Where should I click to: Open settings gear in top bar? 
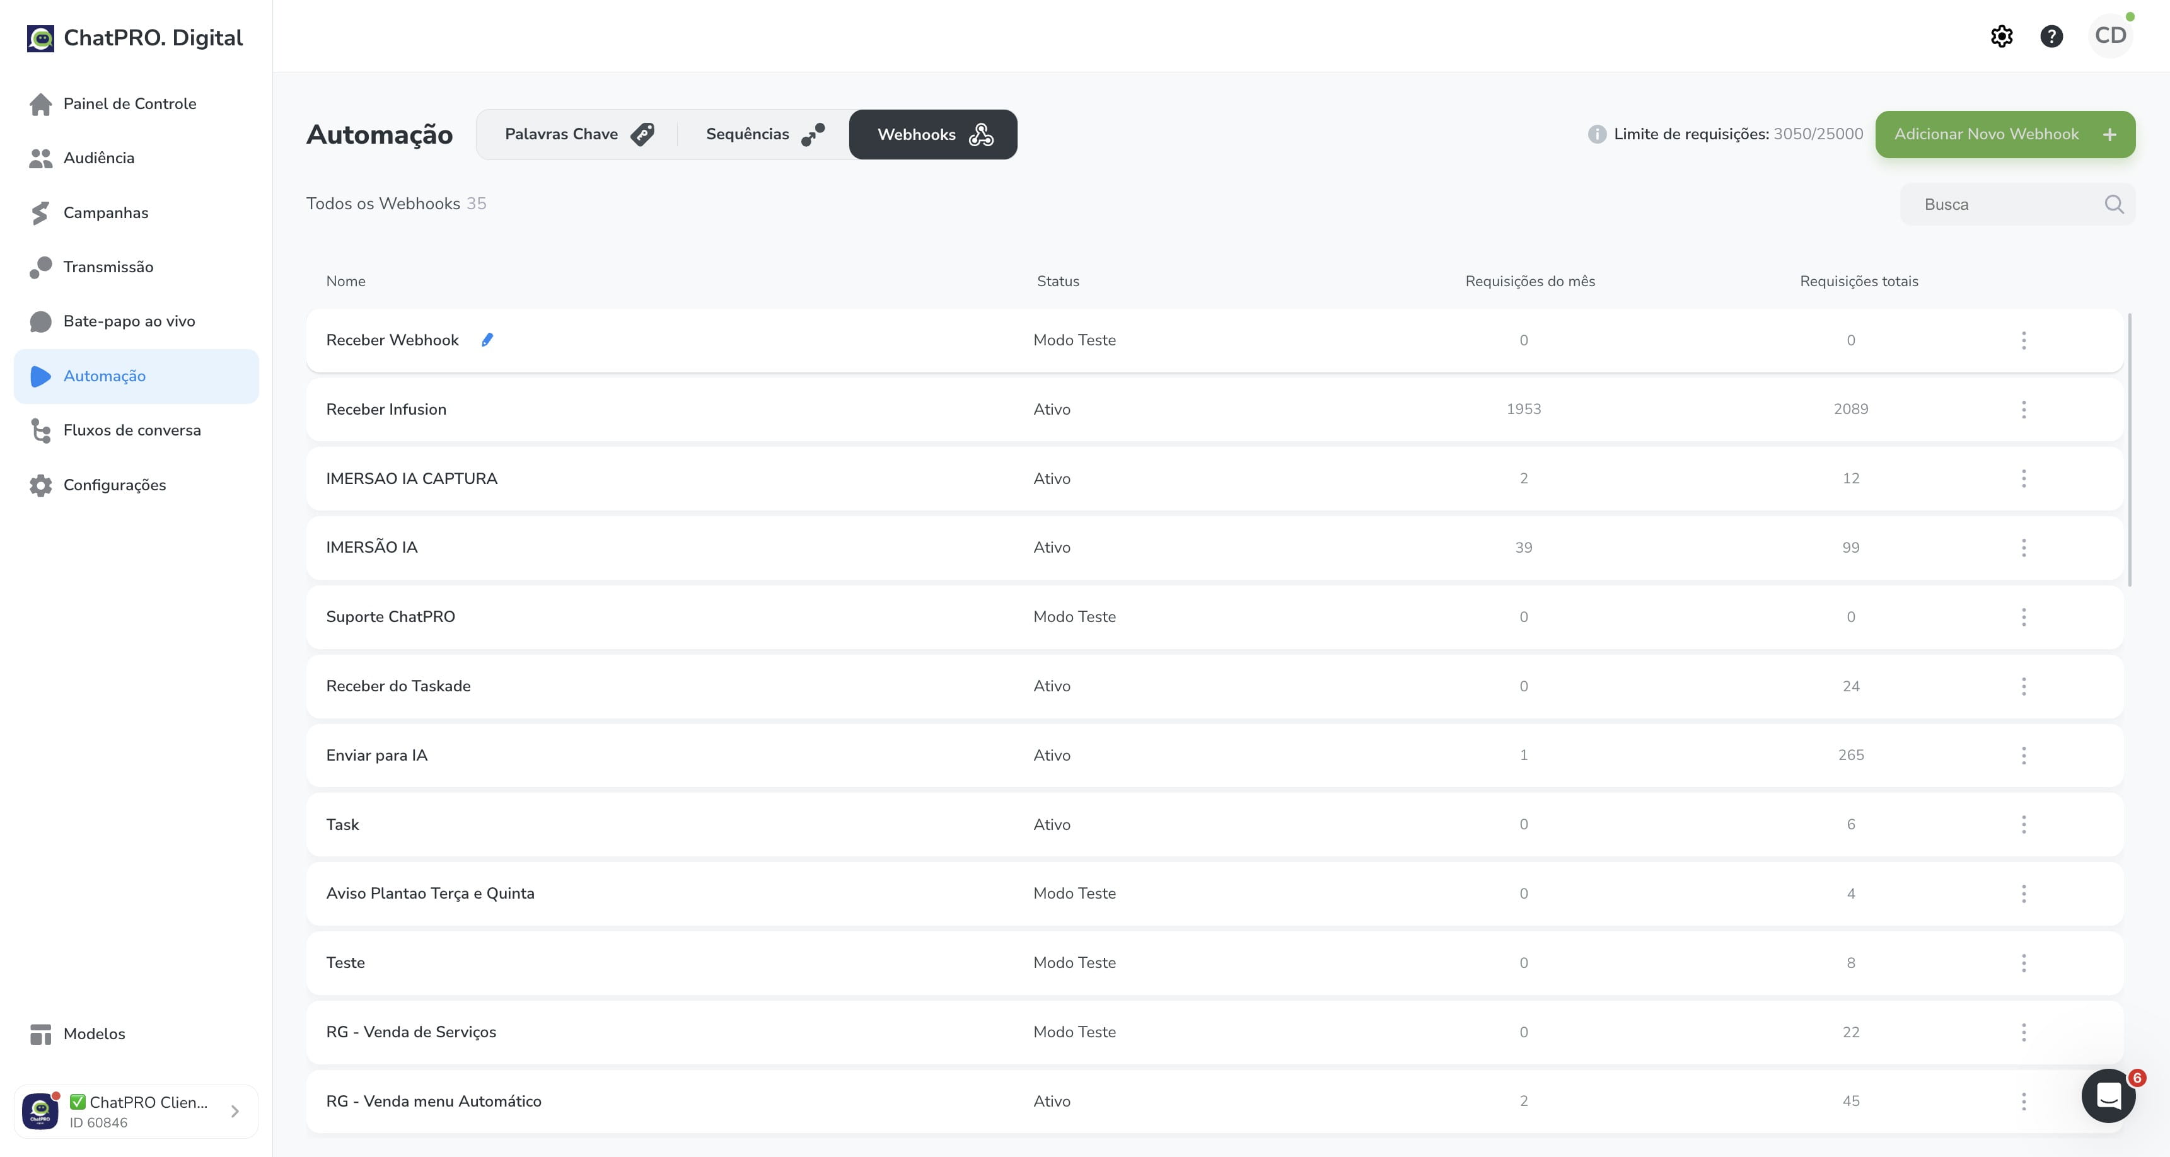pyautogui.click(x=2002, y=36)
